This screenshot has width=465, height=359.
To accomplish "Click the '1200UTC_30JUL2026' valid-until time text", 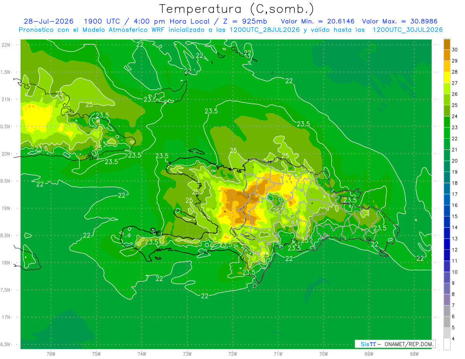I will (x=408, y=30).
